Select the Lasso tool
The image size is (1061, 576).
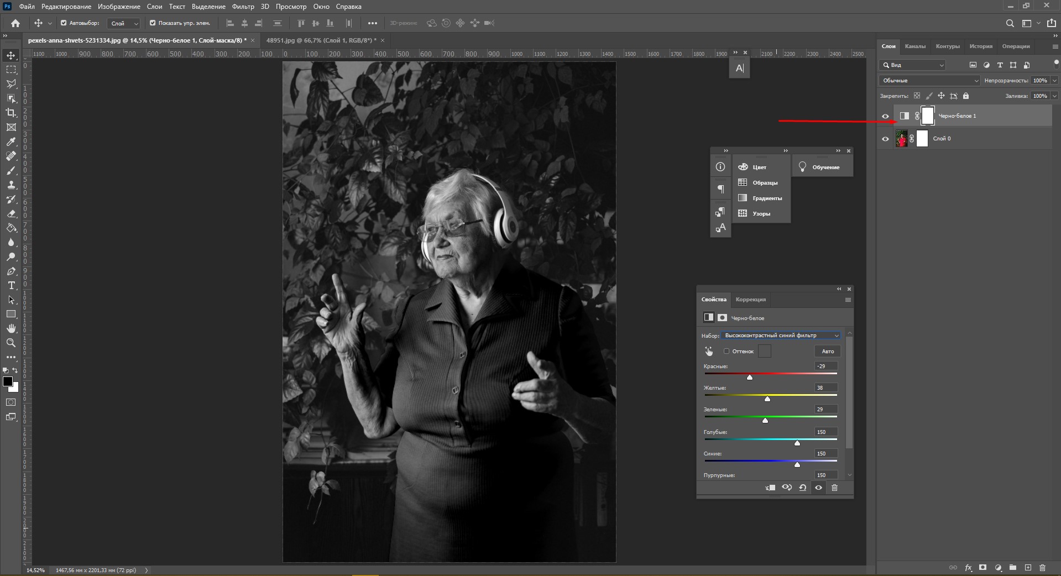pos(11,84)
